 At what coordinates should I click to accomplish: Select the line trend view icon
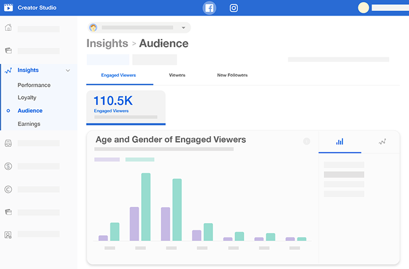click(382, 142)
